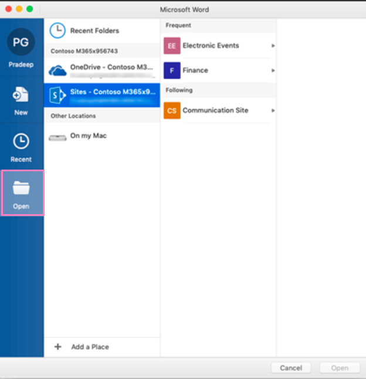Expand the Finance site arrow

[x=273, y=70]
